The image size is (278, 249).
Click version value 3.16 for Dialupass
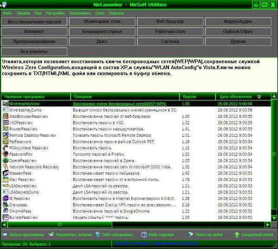pyautogui.click(x=186, y=205)
